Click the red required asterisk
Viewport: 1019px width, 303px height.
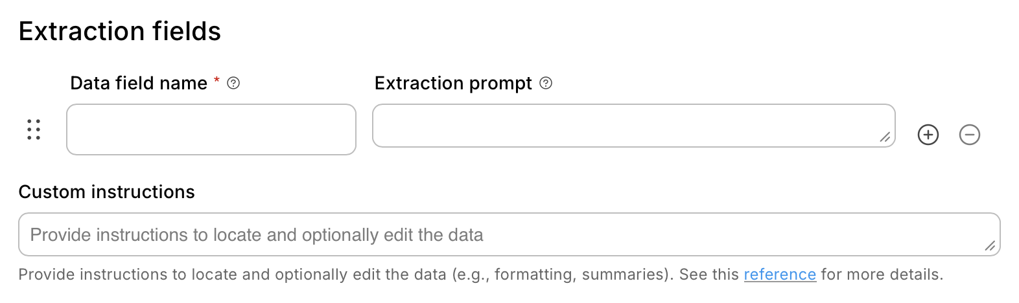click(x=217, y=82)
